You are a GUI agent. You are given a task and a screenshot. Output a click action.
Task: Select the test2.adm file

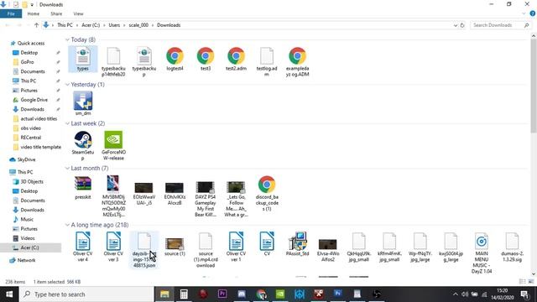click(236, 60)
